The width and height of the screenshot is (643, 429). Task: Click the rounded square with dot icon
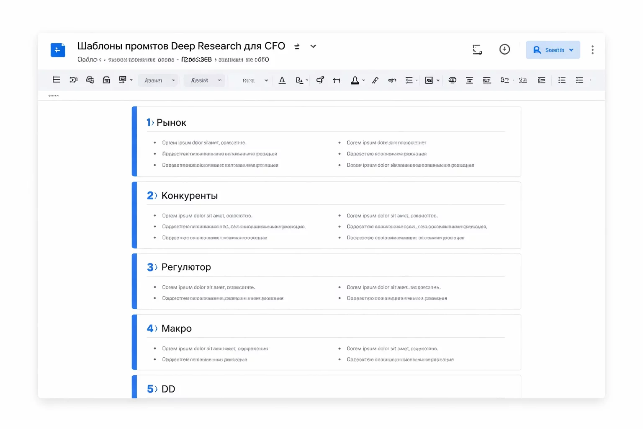click(x=320, y=80)
